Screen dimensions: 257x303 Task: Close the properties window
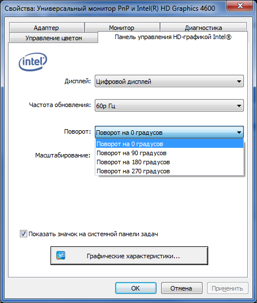pyautogui.click(x=240, y=6)
